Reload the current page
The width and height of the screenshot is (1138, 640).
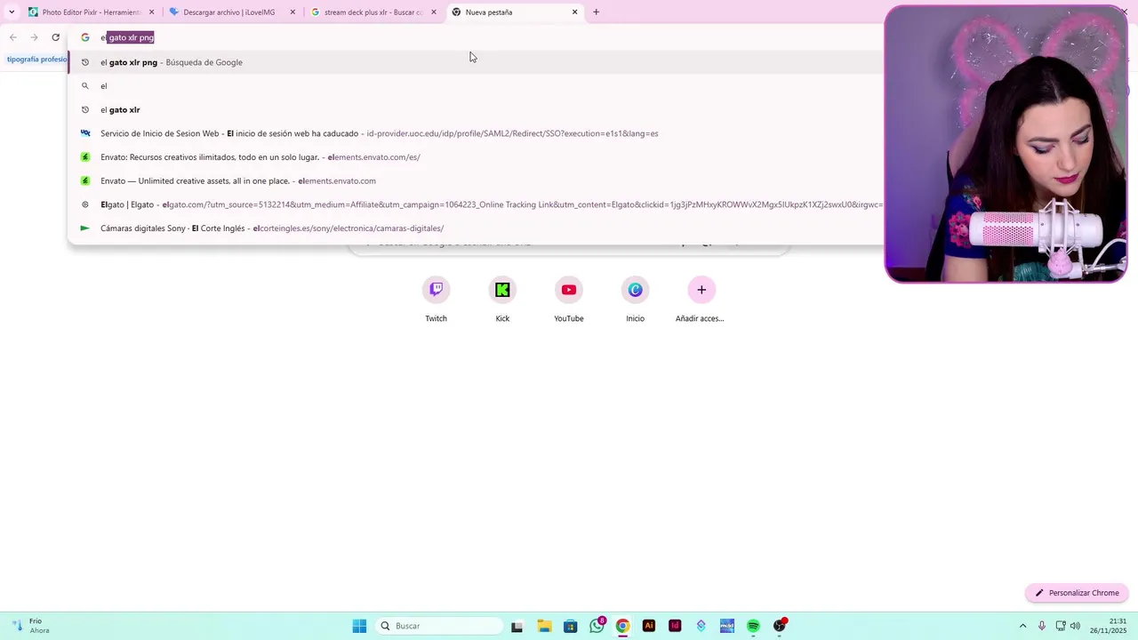55,37
